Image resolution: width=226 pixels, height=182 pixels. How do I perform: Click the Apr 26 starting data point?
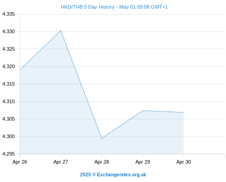tap(20, 70)
